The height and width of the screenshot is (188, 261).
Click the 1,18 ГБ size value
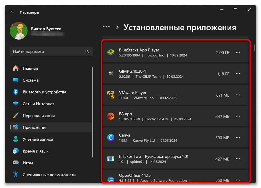coord(223,74)
